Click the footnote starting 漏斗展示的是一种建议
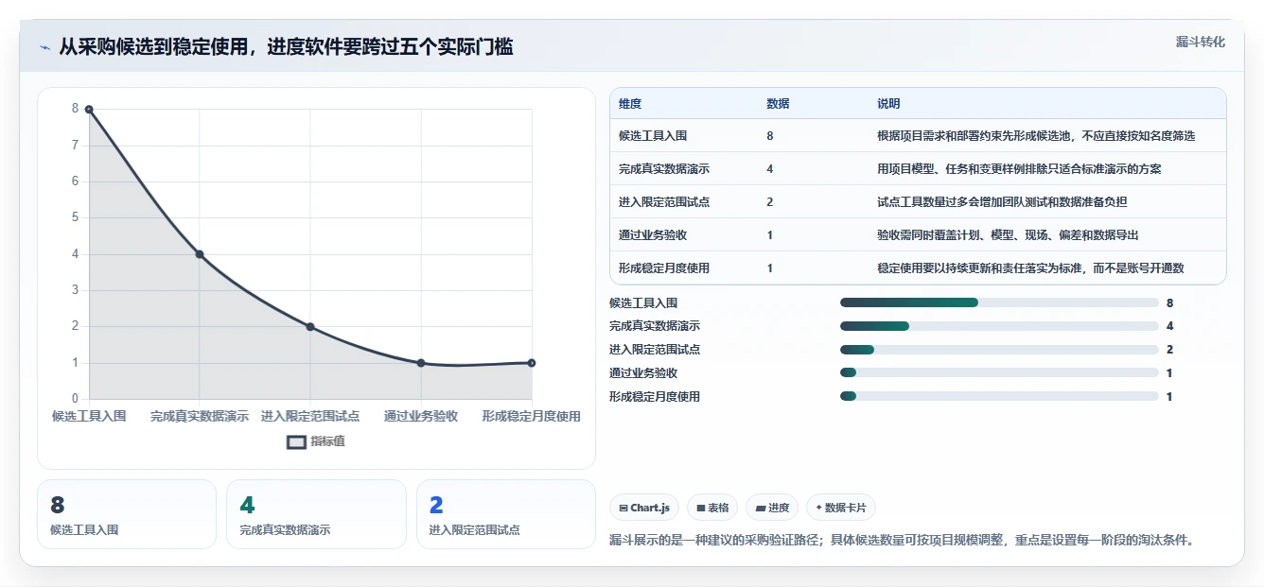The width and height of the screenshot is (1264, 587). pos(903,541)
